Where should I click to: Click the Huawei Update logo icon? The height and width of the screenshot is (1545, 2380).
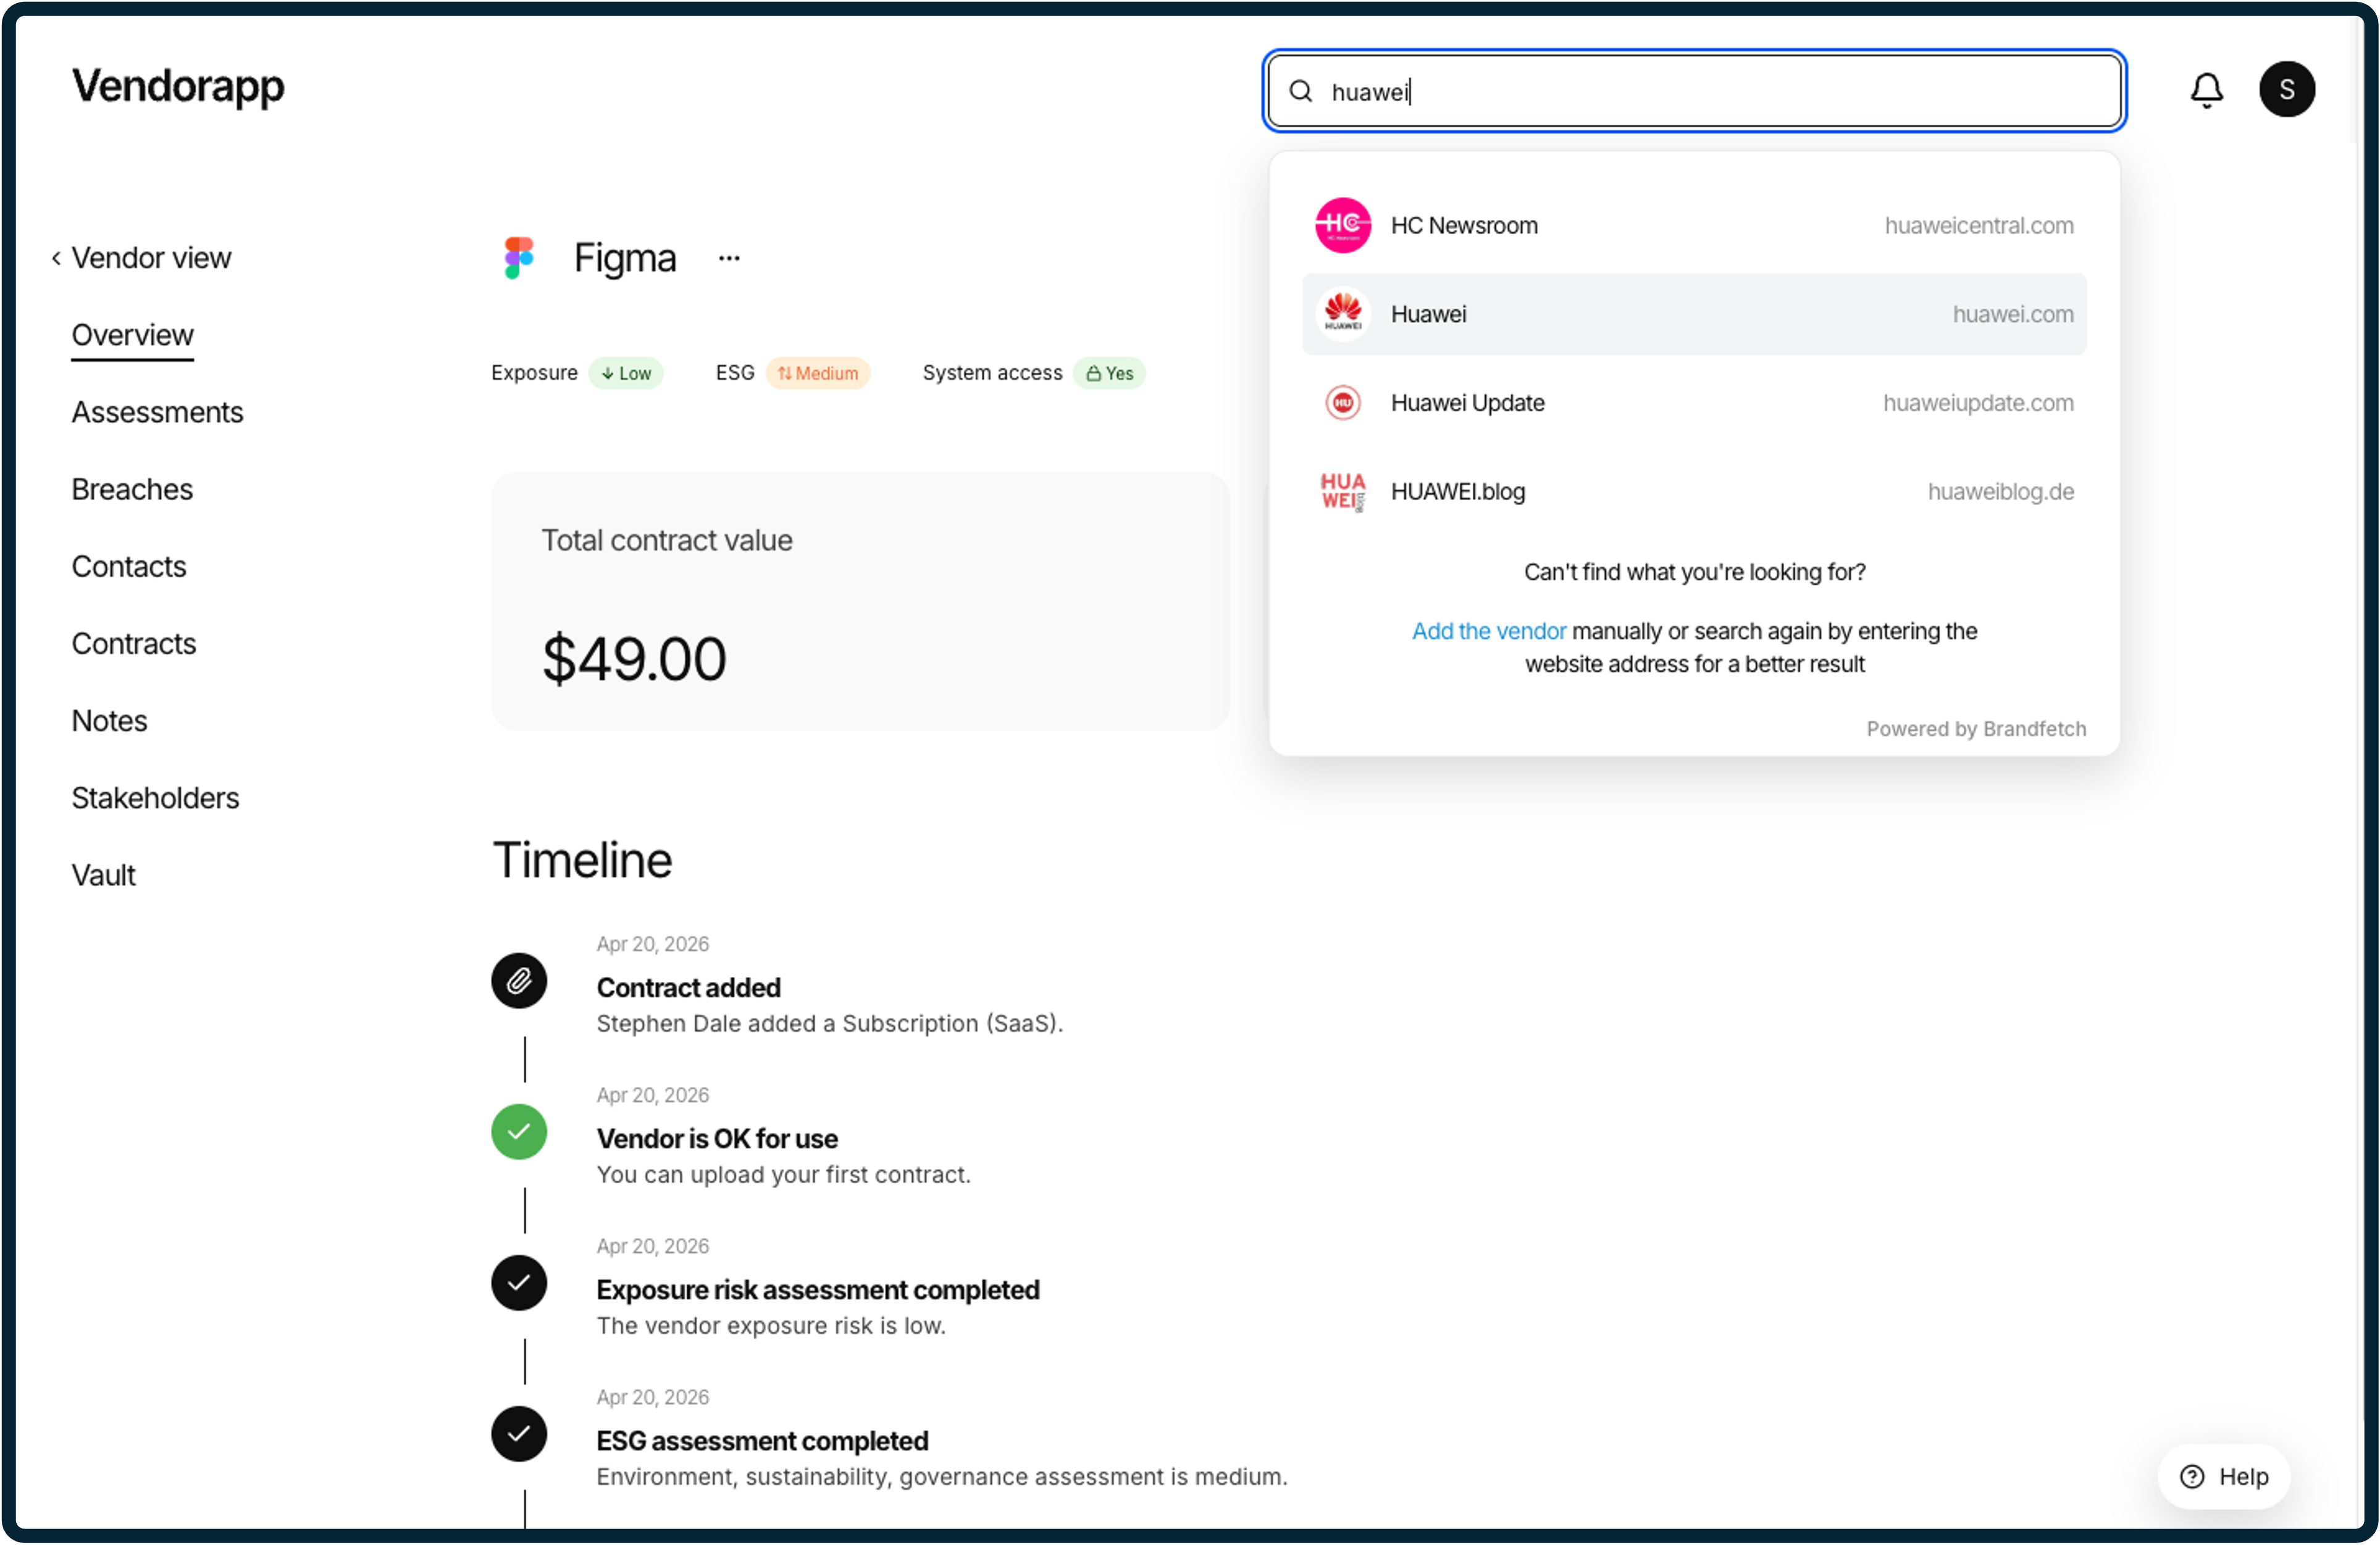click(x=1342, y=403)
